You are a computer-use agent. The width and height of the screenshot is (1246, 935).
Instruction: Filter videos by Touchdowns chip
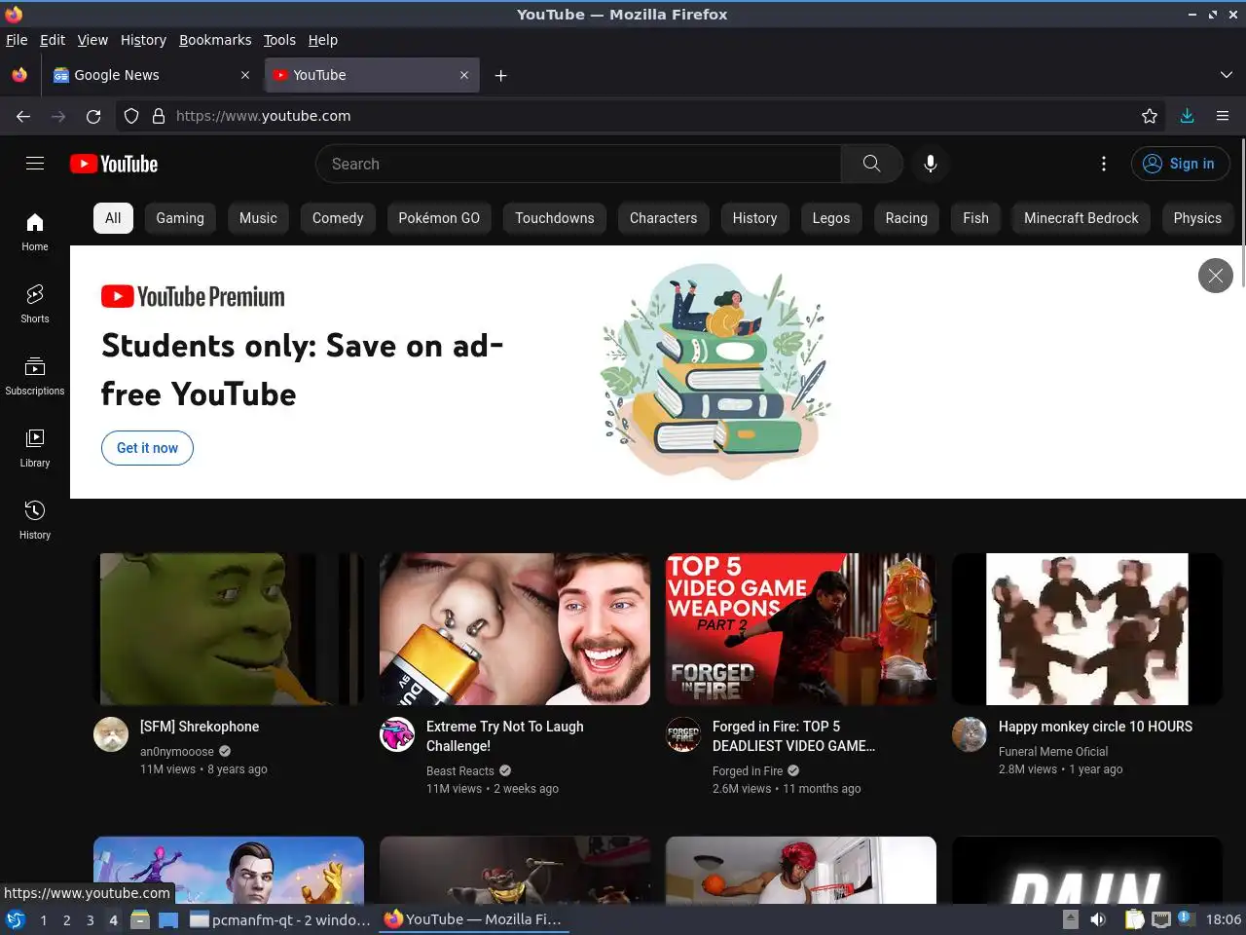pyautogui.click(x=555, y=218)
